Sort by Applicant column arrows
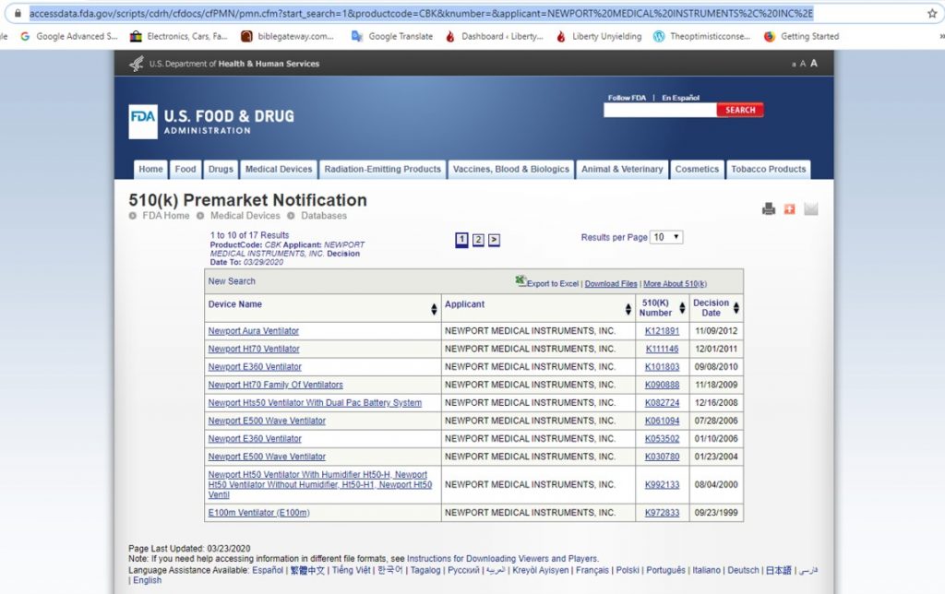This screenshot has width=945, height=594. coord(628,309)
